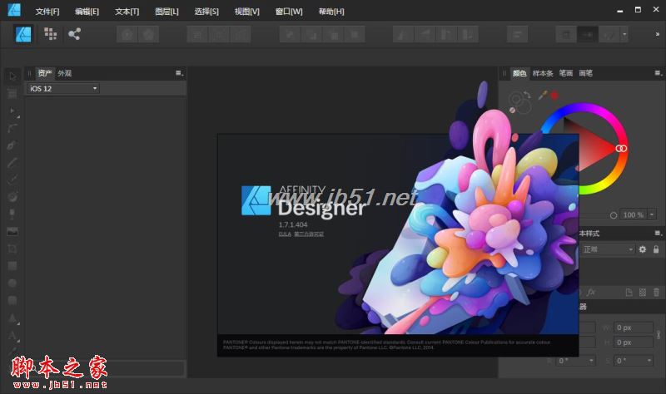Open the 第三方许可证 link on splash

point(309,234)
